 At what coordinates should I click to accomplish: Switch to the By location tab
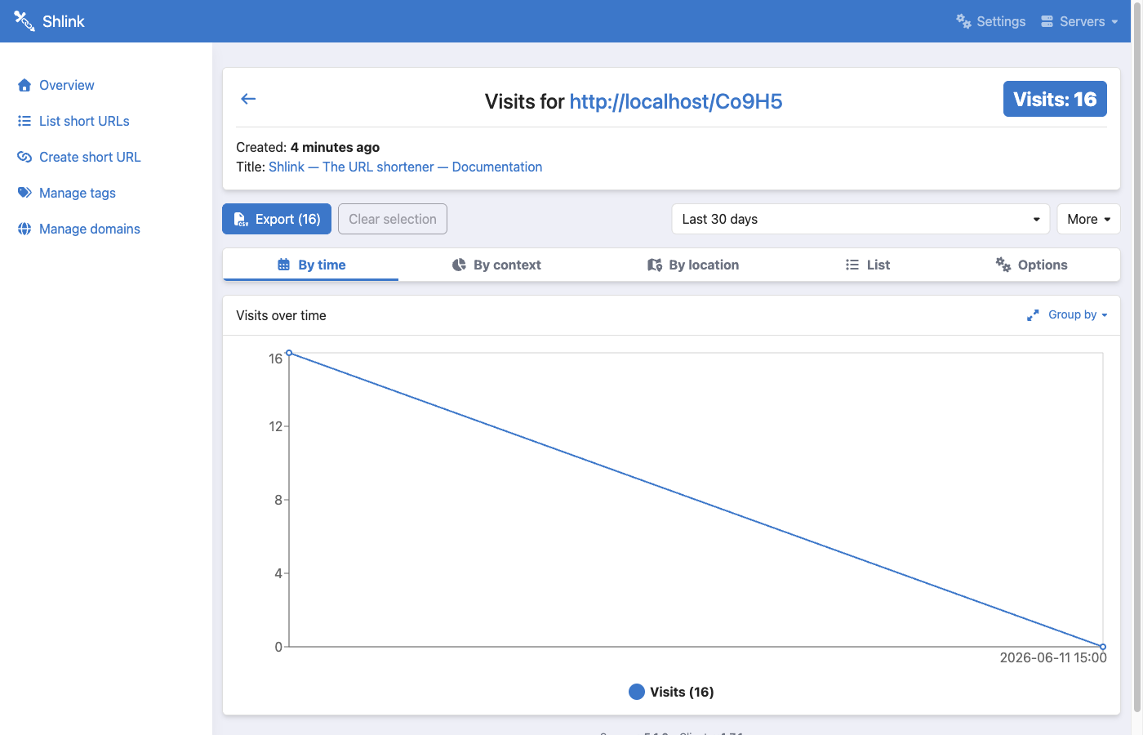pyautogui.click(x=693, y=265)
